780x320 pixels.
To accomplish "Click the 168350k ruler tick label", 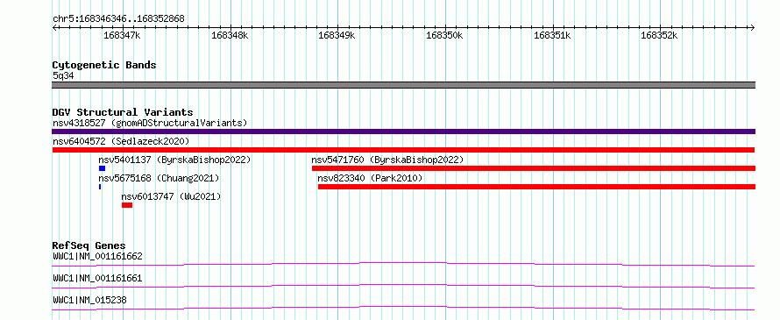I will 444,36.
